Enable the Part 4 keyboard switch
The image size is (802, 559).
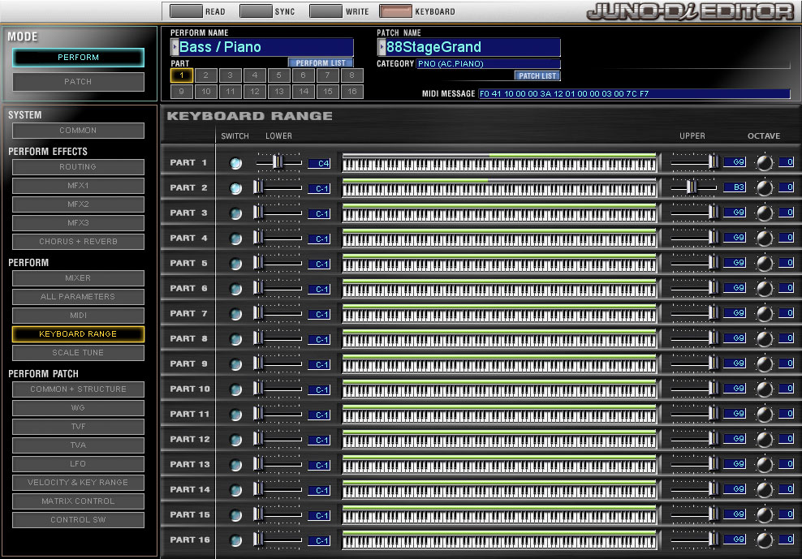pyautogui.click(x=235, y=239)
